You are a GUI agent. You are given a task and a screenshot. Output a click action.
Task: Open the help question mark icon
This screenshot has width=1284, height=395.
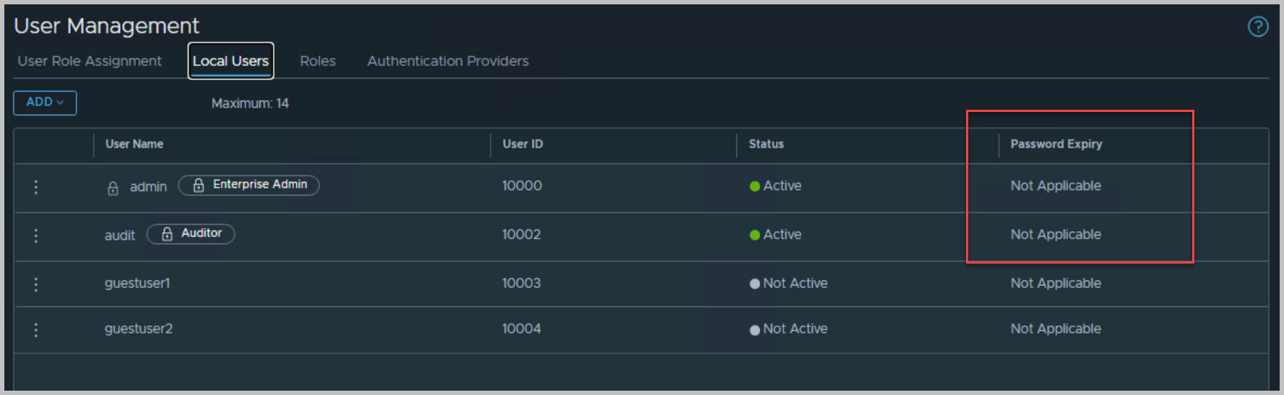1258,27
